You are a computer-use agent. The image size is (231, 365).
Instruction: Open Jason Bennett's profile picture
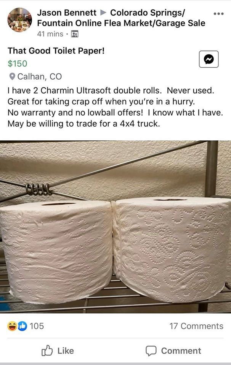click(x=19, y=19)
